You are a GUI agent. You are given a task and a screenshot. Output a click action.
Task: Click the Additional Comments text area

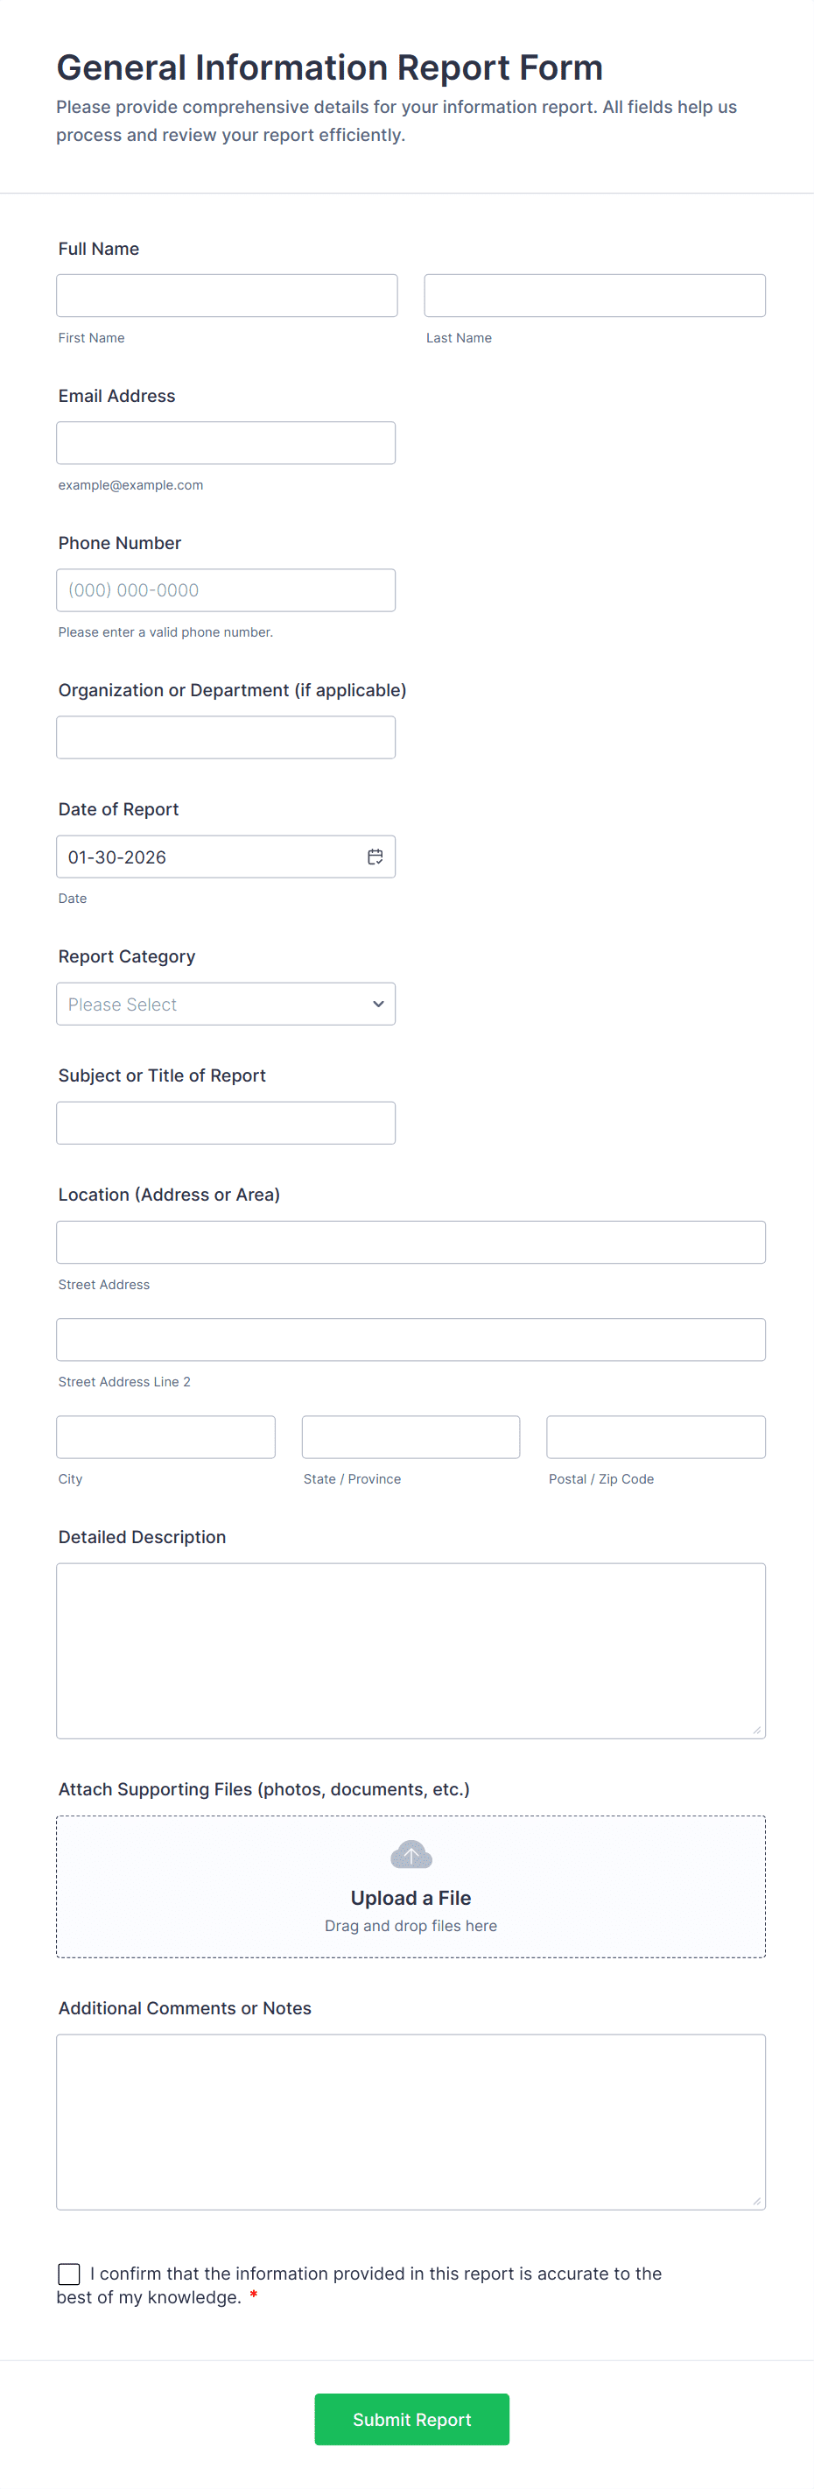[411, 2122]
